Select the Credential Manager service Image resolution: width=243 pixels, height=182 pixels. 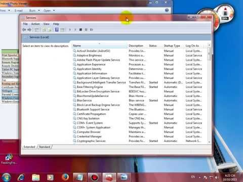tap(138, 136)
